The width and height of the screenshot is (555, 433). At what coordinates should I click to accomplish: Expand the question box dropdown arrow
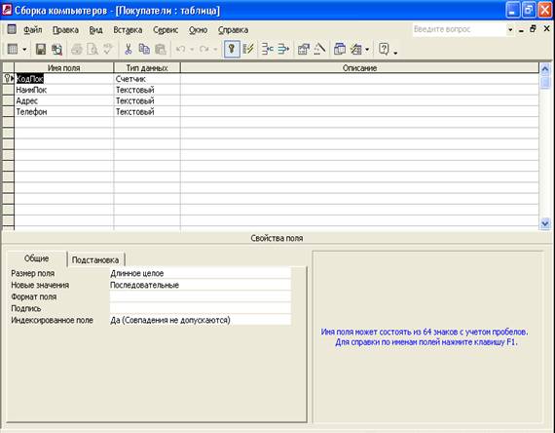coord(510,30)
